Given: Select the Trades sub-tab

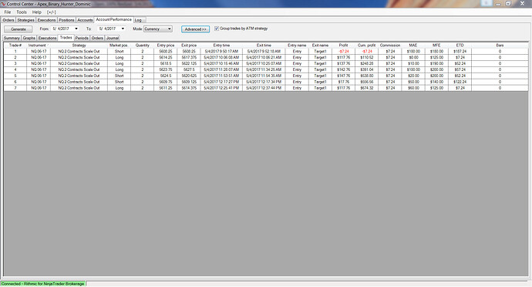Looking at the screenshot, I should pos(66,38).
